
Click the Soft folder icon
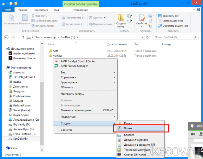[50, 51]
